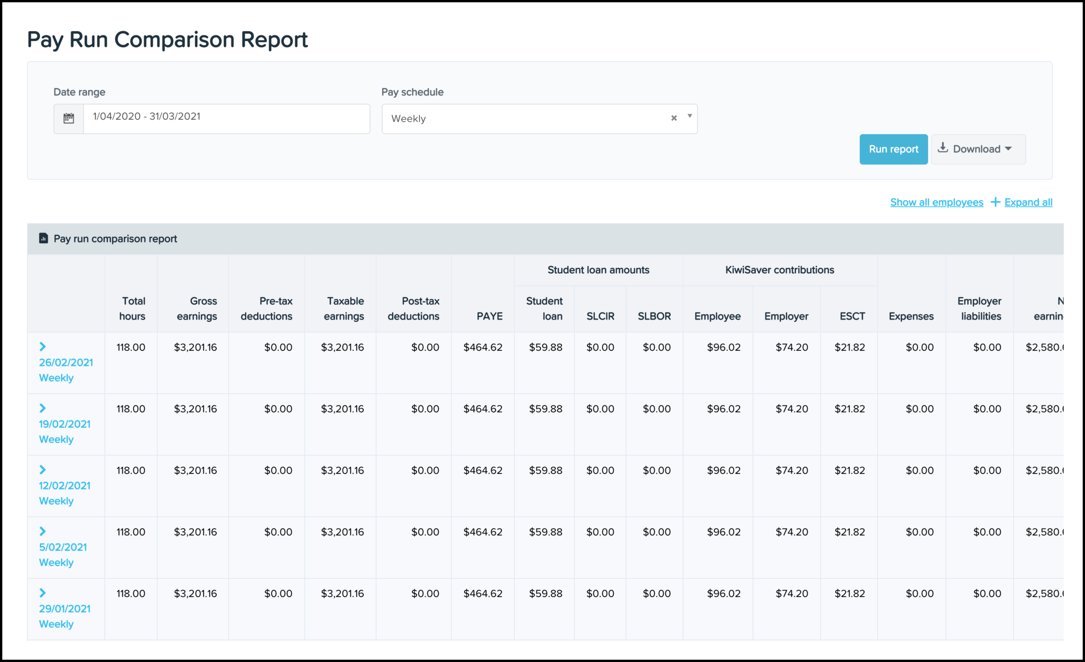Open the Download dropdown menu

tap(978, 149)
